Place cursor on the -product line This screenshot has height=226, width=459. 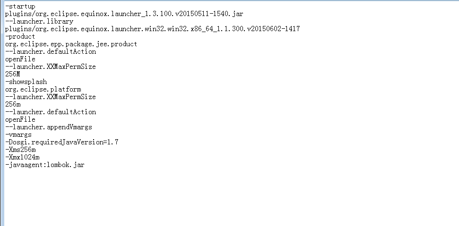pyautogui.click(x=20, y=36)
